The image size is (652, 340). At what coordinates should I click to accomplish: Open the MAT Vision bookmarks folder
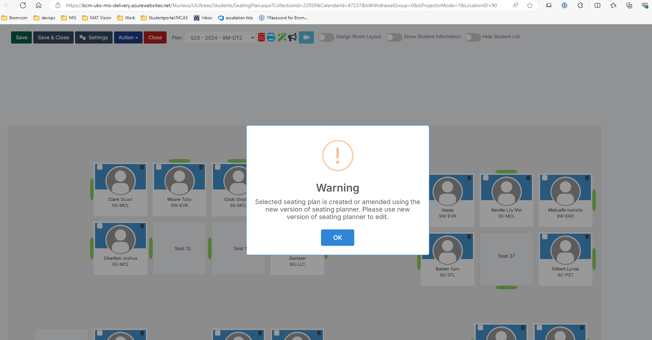point(97,18)
